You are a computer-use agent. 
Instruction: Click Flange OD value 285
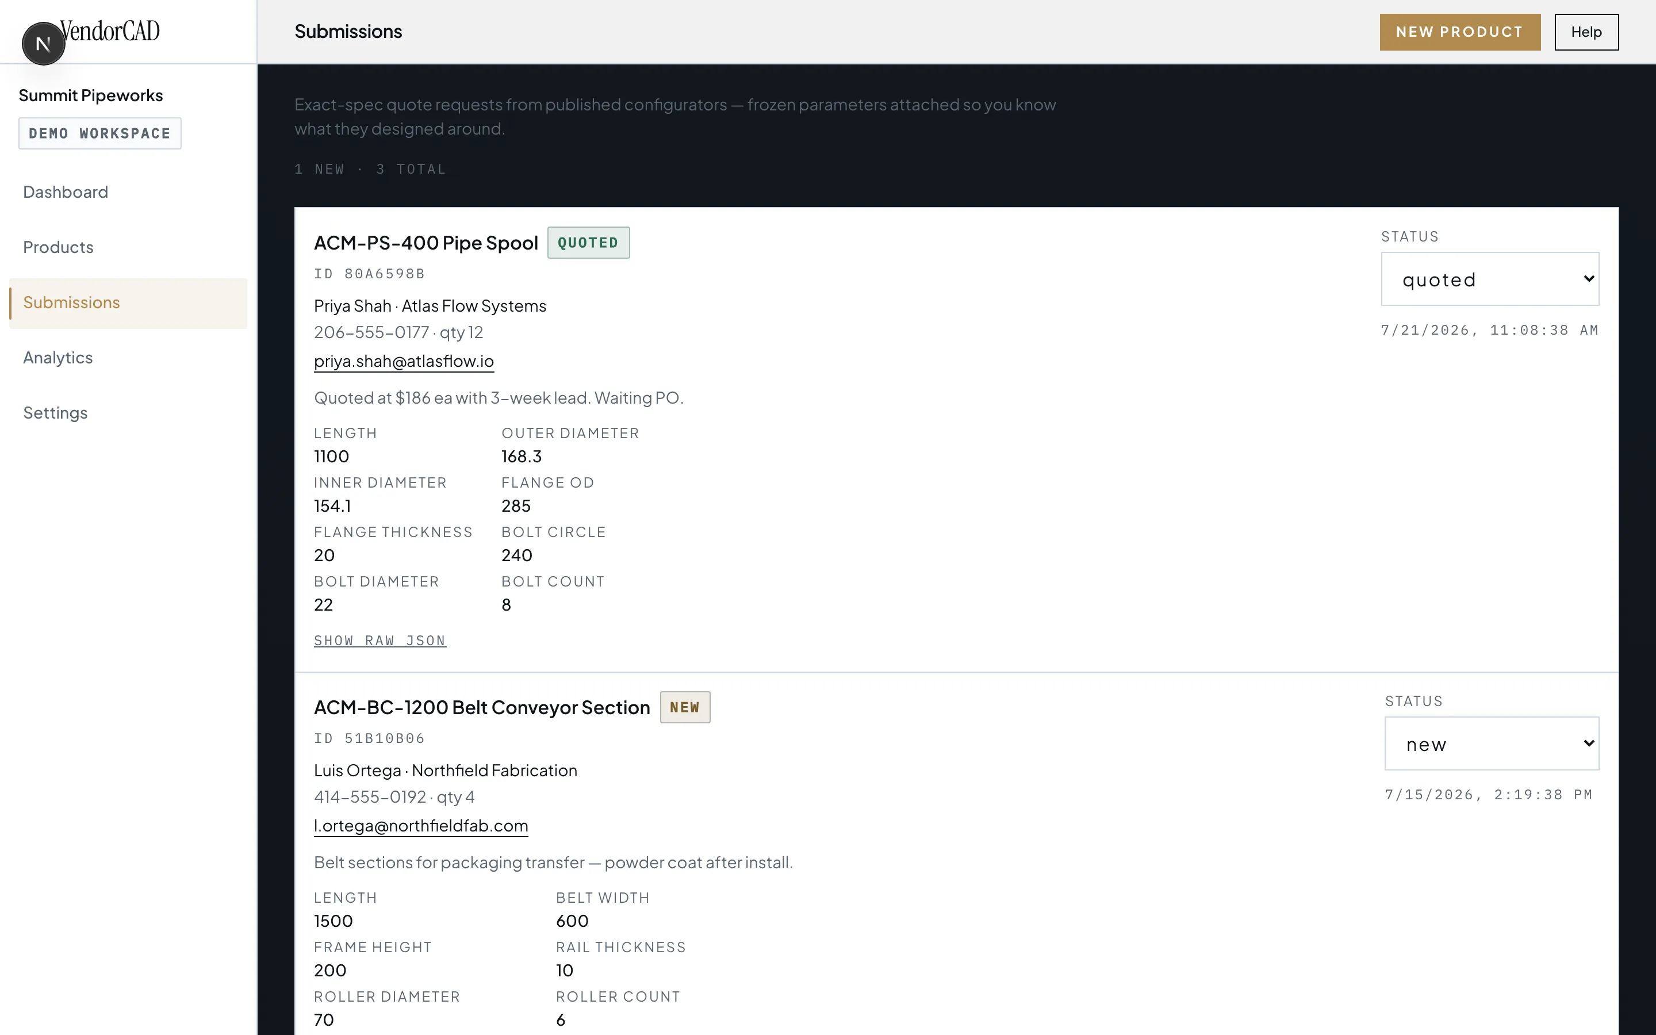tap(516, 507)
